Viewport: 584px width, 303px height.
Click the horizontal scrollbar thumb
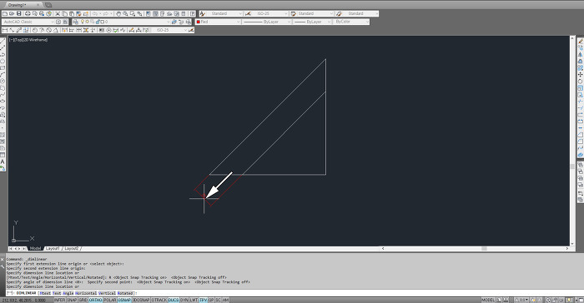(484, 248)
